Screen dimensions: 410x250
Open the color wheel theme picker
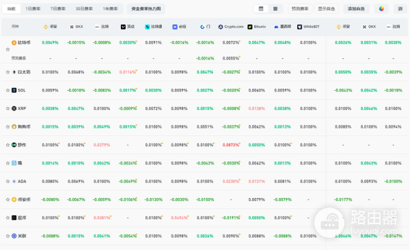(x=381, y=9)
